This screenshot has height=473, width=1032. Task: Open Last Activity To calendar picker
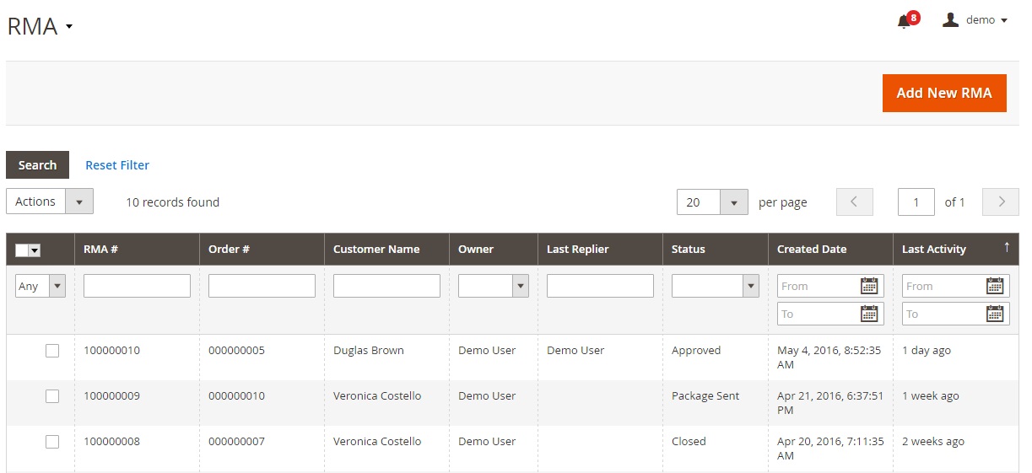coord(995,314)
